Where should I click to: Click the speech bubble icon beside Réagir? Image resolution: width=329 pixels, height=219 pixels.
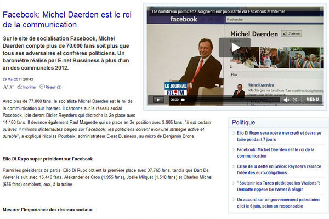click(42, 87)
